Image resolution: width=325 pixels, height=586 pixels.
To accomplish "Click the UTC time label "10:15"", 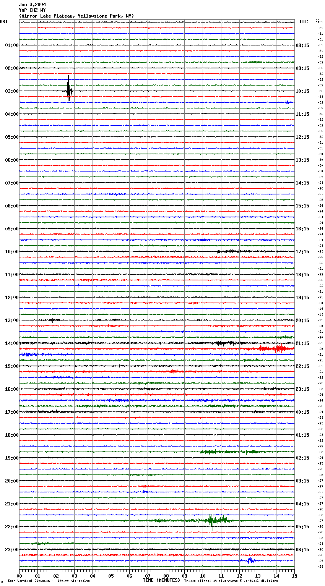I will click(302, 91).
